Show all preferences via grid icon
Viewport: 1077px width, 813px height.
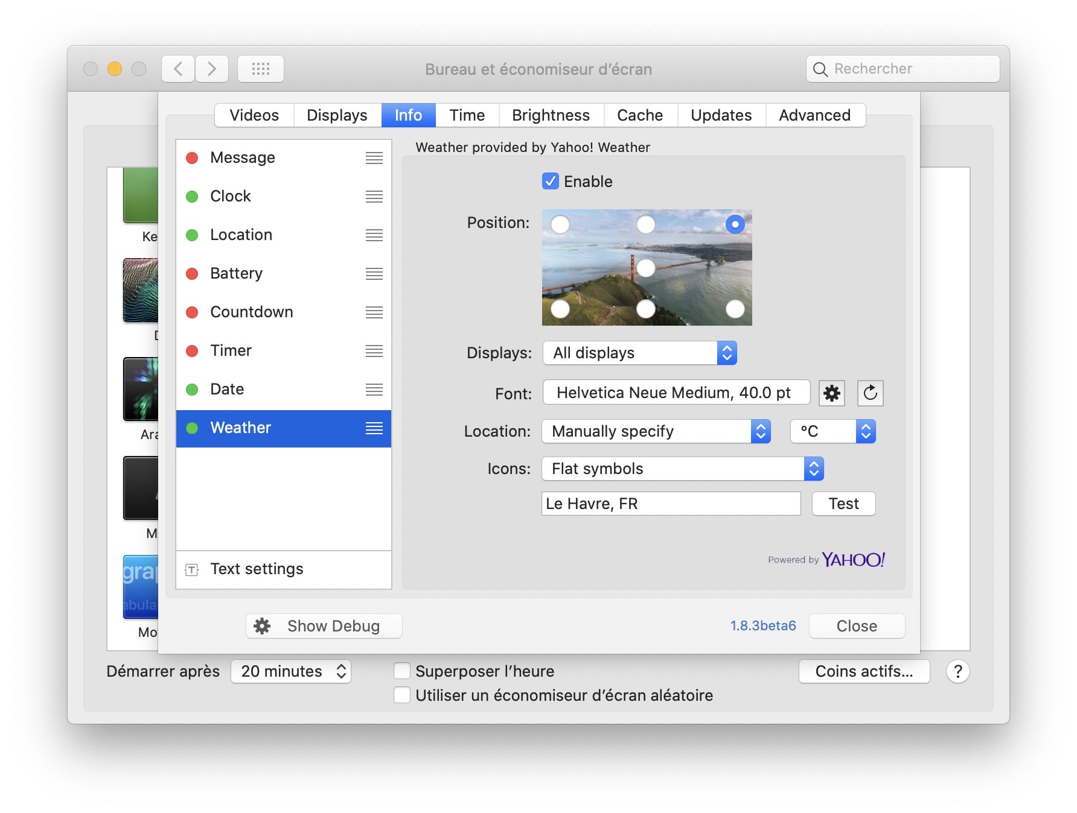point(261,69)
